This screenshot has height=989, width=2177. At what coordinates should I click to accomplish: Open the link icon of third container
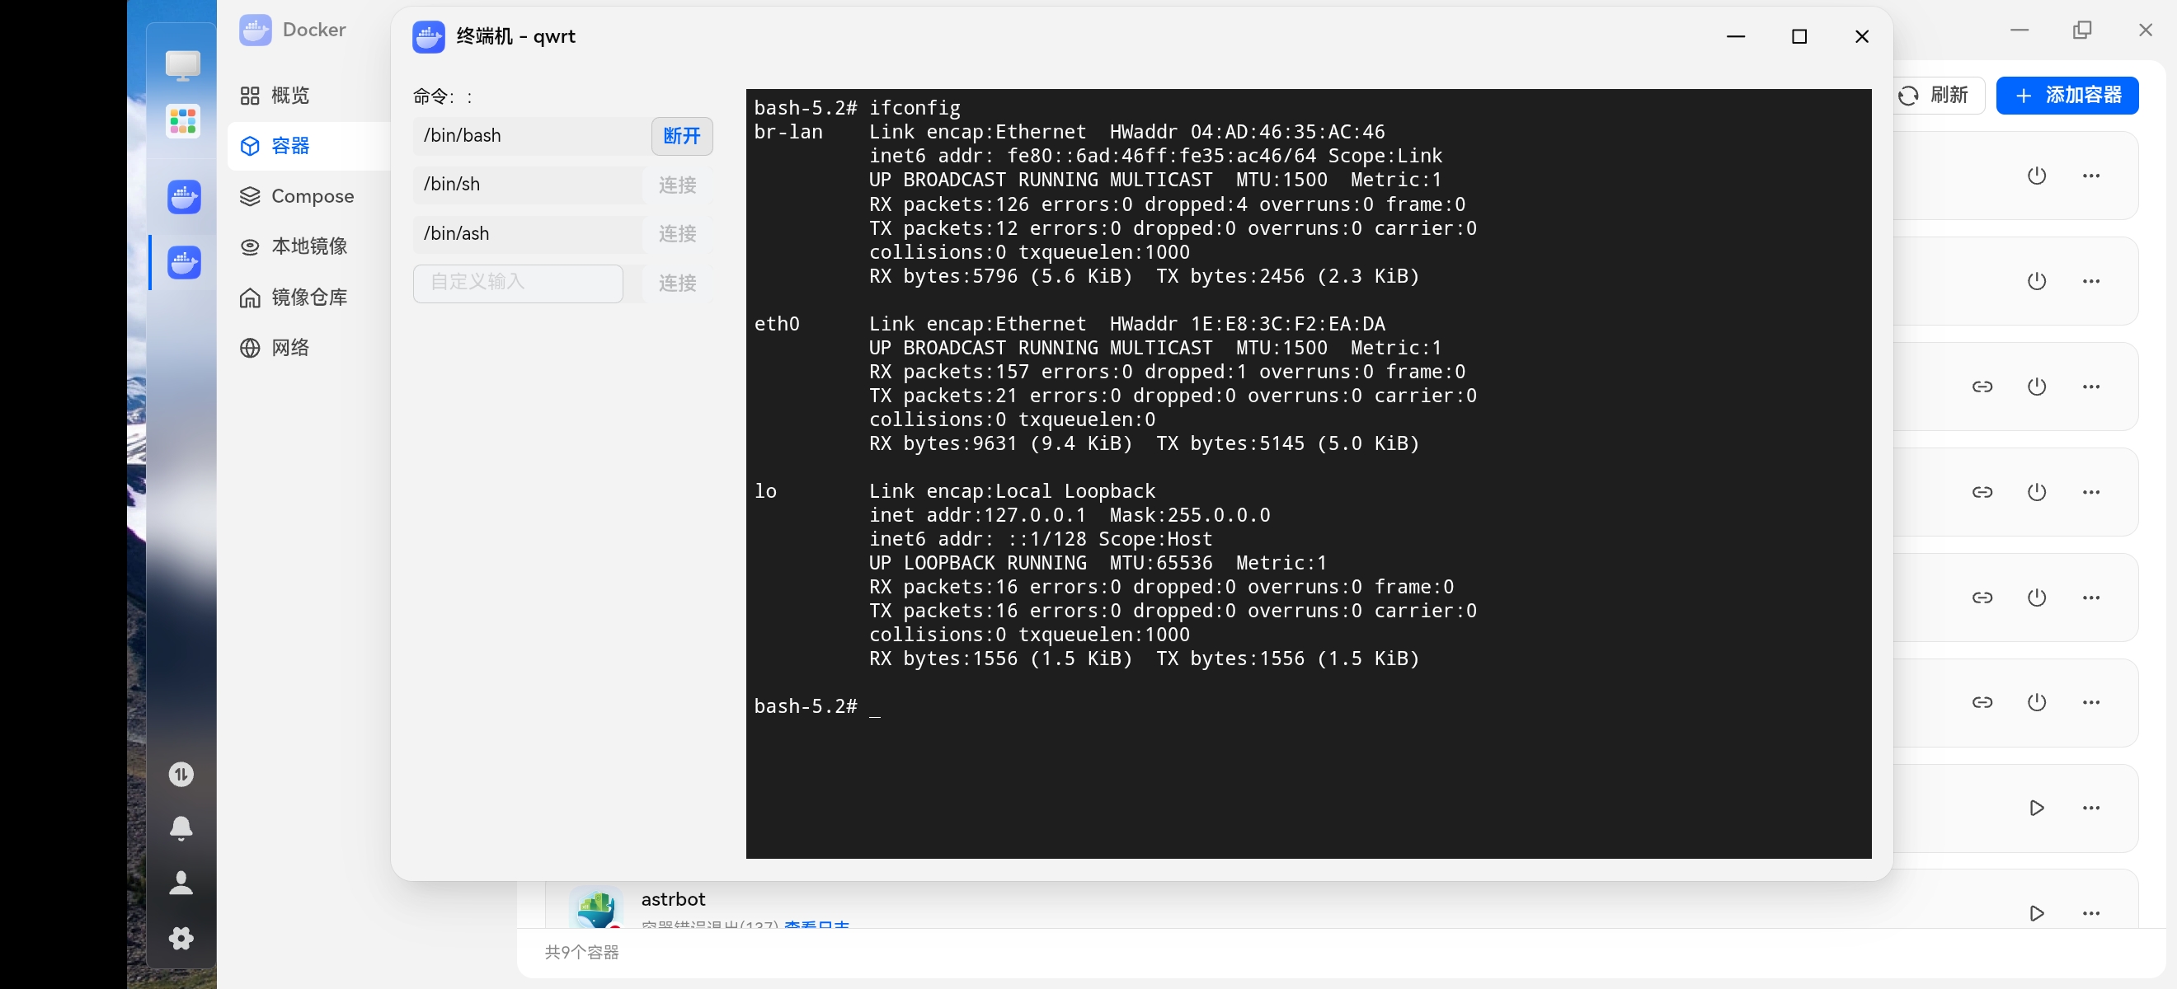tap(1982, 387)
